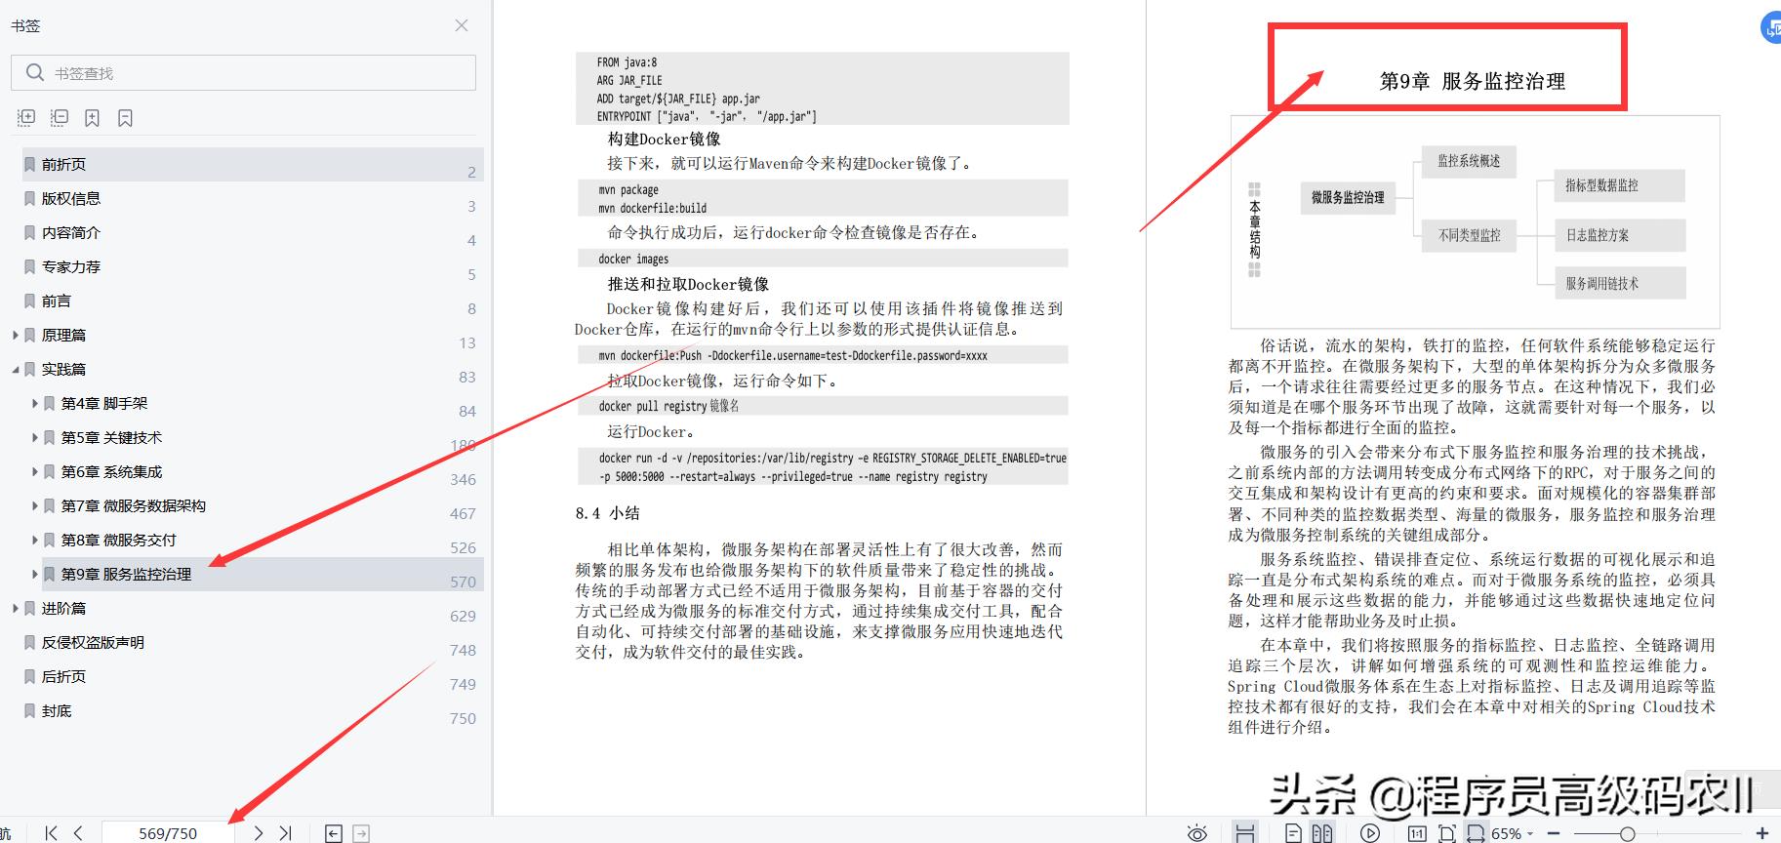Click the 书签查找 bookmark search field

(243, 73)
